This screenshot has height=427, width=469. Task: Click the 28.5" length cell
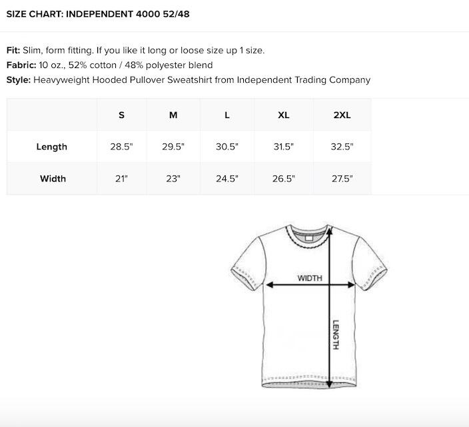(121, 147)
